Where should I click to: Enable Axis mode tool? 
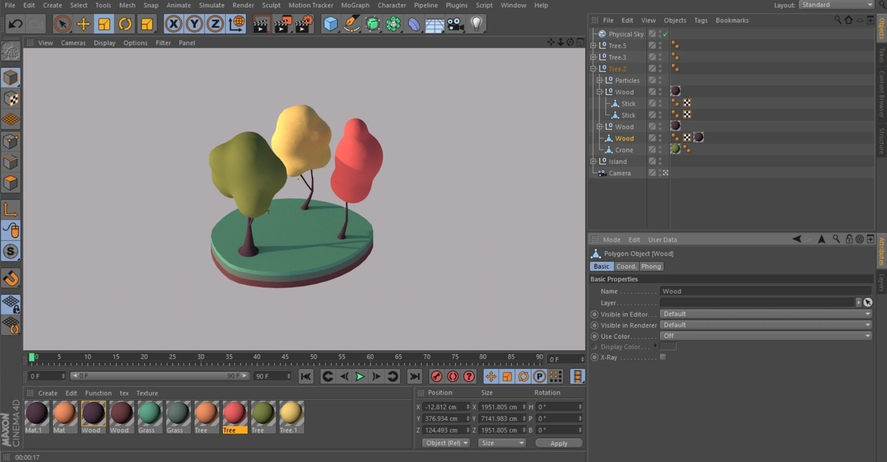tap(11, 209)
